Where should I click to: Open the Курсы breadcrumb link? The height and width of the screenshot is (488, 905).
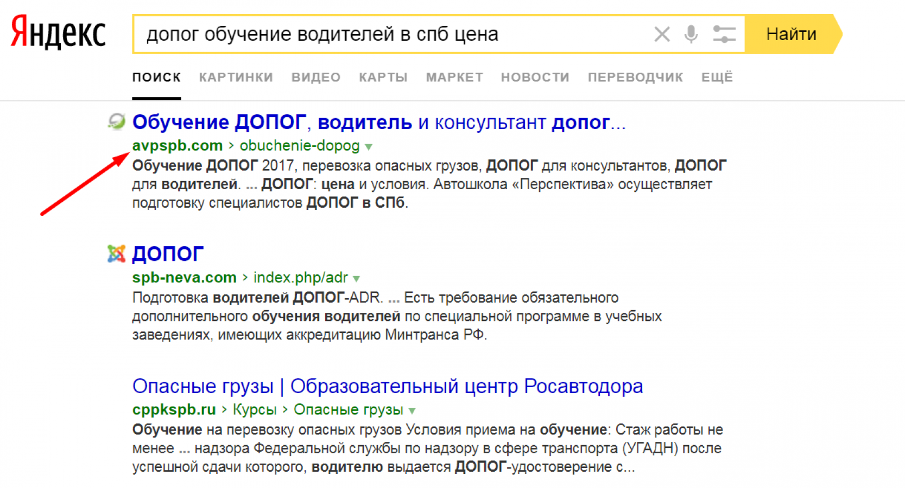pos(255,409)
